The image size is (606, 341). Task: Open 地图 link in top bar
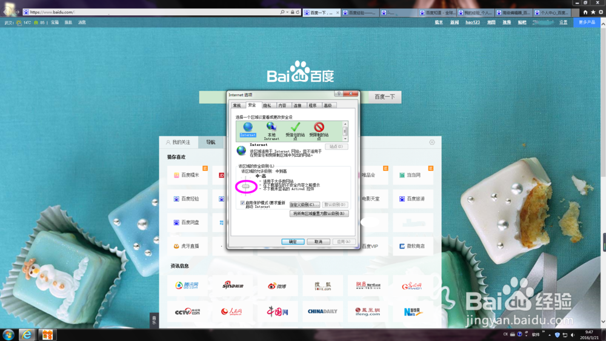491,22
